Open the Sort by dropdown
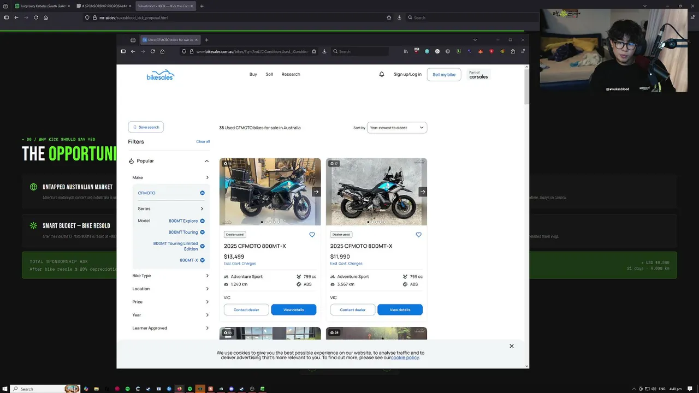The height and width of the screenshot is (393, 699). click(x=397, y=128)
